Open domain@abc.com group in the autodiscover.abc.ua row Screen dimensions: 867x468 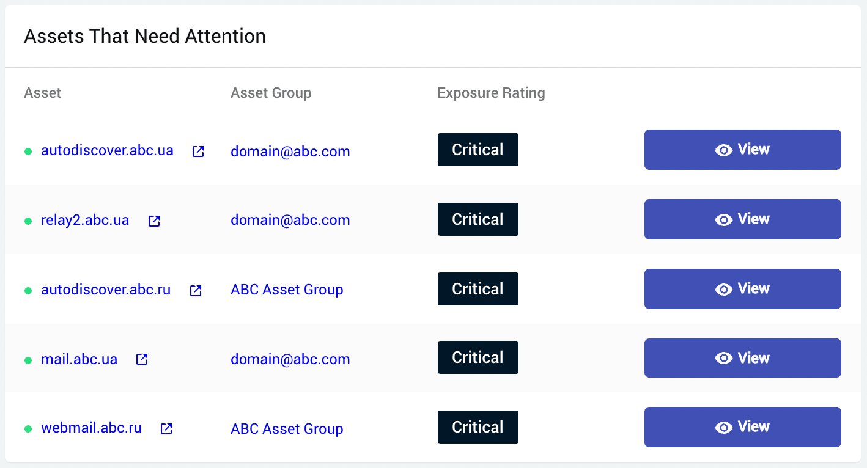click(290, 152)
